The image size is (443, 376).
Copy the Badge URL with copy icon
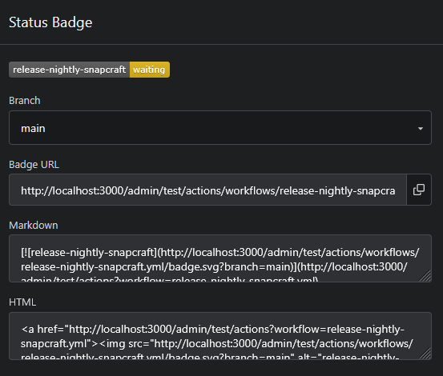coord(419,190)
